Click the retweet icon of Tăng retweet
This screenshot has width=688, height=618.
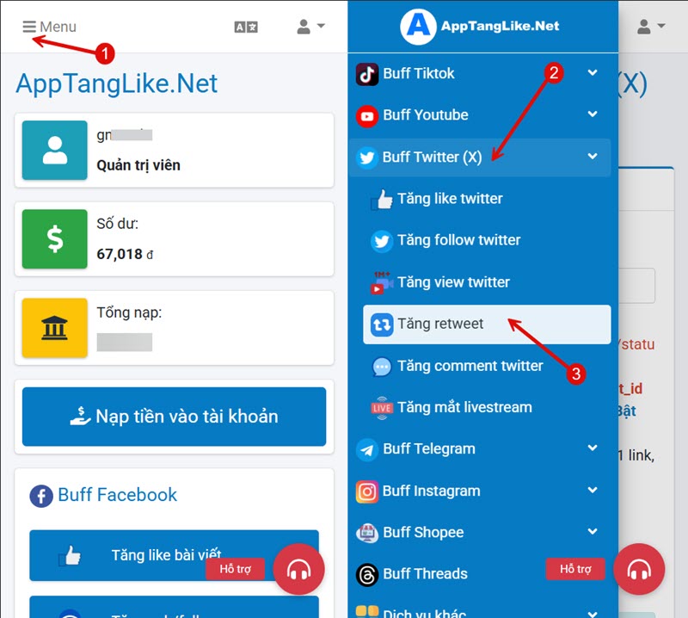pyautogui.click(x=382, y=324)
